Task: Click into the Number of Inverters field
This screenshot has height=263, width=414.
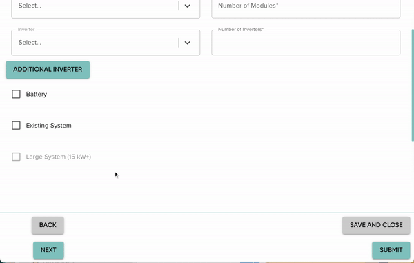Action: [306, 43]
